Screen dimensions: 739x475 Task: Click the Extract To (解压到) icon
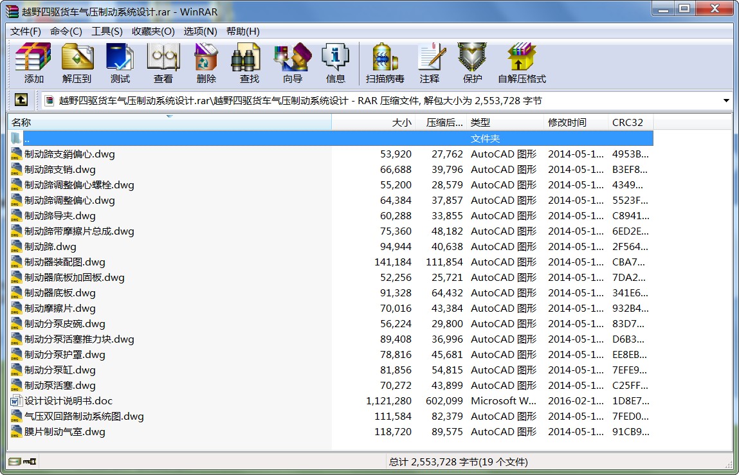77,62
